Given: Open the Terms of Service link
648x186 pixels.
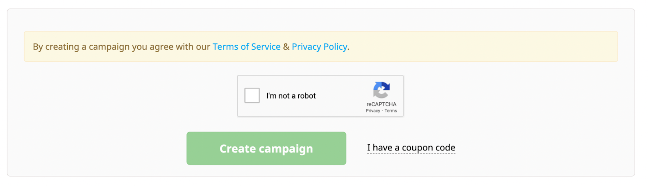Looking at the screenshot, I should pos(246,47).
